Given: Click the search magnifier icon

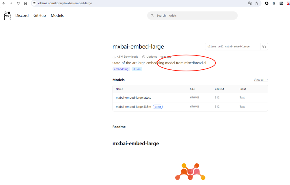Looking at the screenshot, I should (152, 16).
